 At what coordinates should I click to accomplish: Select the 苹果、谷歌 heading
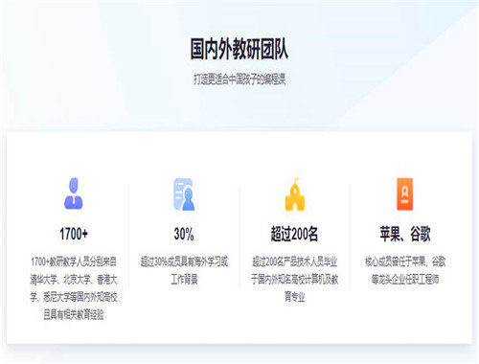[405, 234]
